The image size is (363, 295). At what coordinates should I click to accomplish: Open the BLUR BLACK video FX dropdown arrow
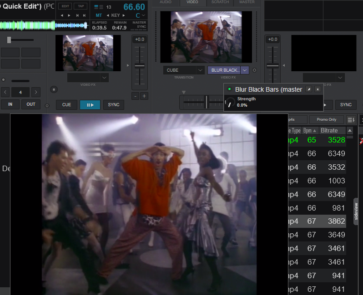(245, 70)
